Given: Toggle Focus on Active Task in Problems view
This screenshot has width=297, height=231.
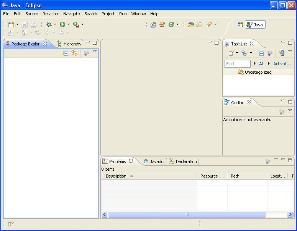Looking at the screenshot, I should (x=268, y=162).
